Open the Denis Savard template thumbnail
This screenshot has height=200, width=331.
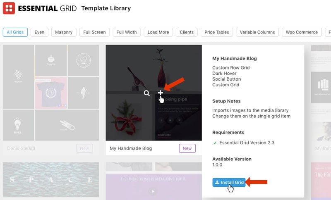pos(51,93)
